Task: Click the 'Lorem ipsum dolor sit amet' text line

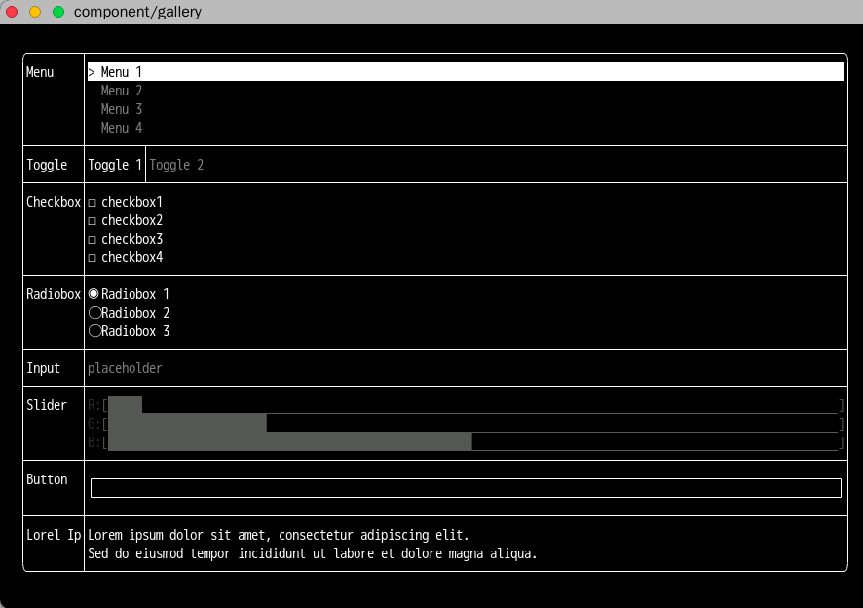Action: click(x=279, y=535)
